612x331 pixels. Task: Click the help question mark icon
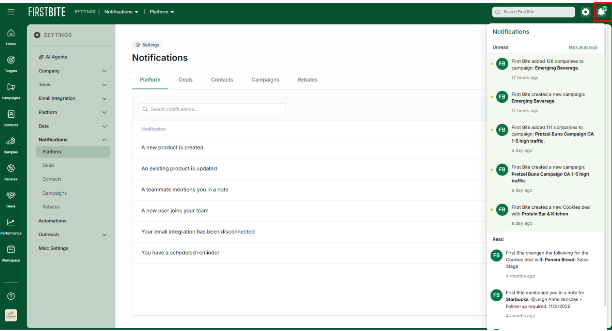[x=11, y=296]
